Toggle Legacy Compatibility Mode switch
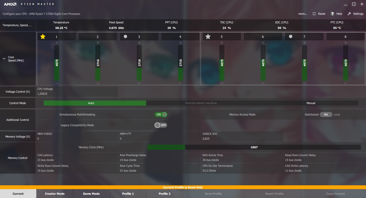Screen dimensions: 366x198 (x=161, y=125)
